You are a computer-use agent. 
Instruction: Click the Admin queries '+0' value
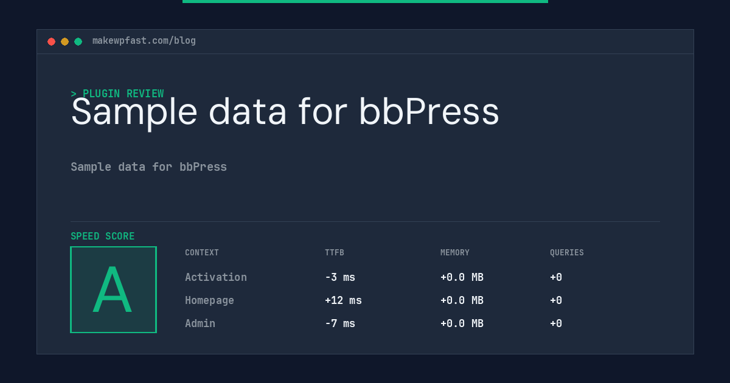click(x=556, y=323)
